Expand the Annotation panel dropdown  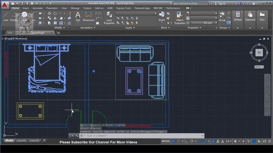point(88,28)
